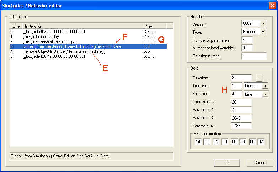This screenshot has height=172, width=278.
Task: Select Game Edition Flag Set? Hot Date row
Action: 88,46
